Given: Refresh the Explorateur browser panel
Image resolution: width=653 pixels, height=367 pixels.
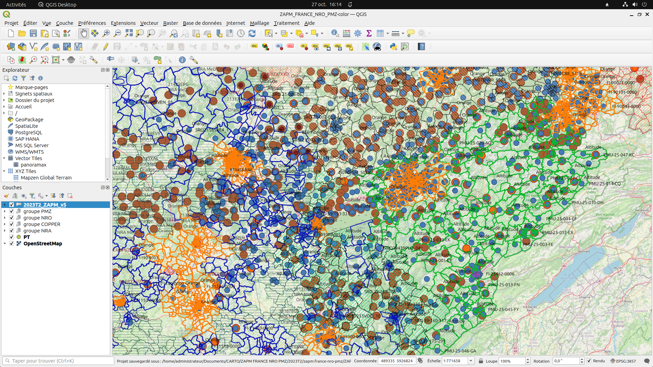Looking at the screenshot, I should pos(15,78).
